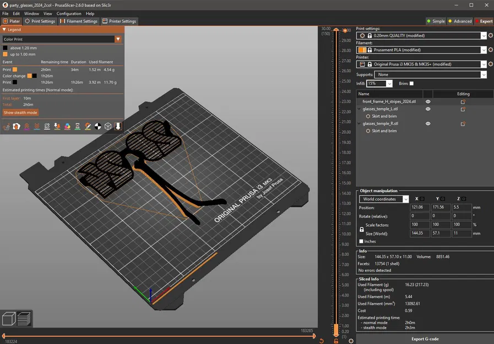
Task: Enable the Inches checkbox
Action: coord(361,242)
